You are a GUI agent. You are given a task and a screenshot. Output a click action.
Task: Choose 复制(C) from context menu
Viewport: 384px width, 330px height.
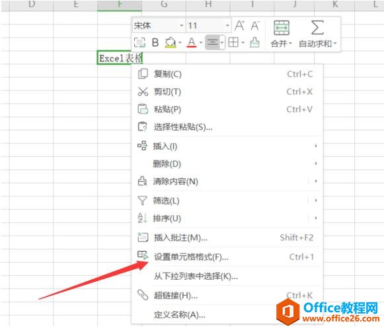click(x=227, y=74)
